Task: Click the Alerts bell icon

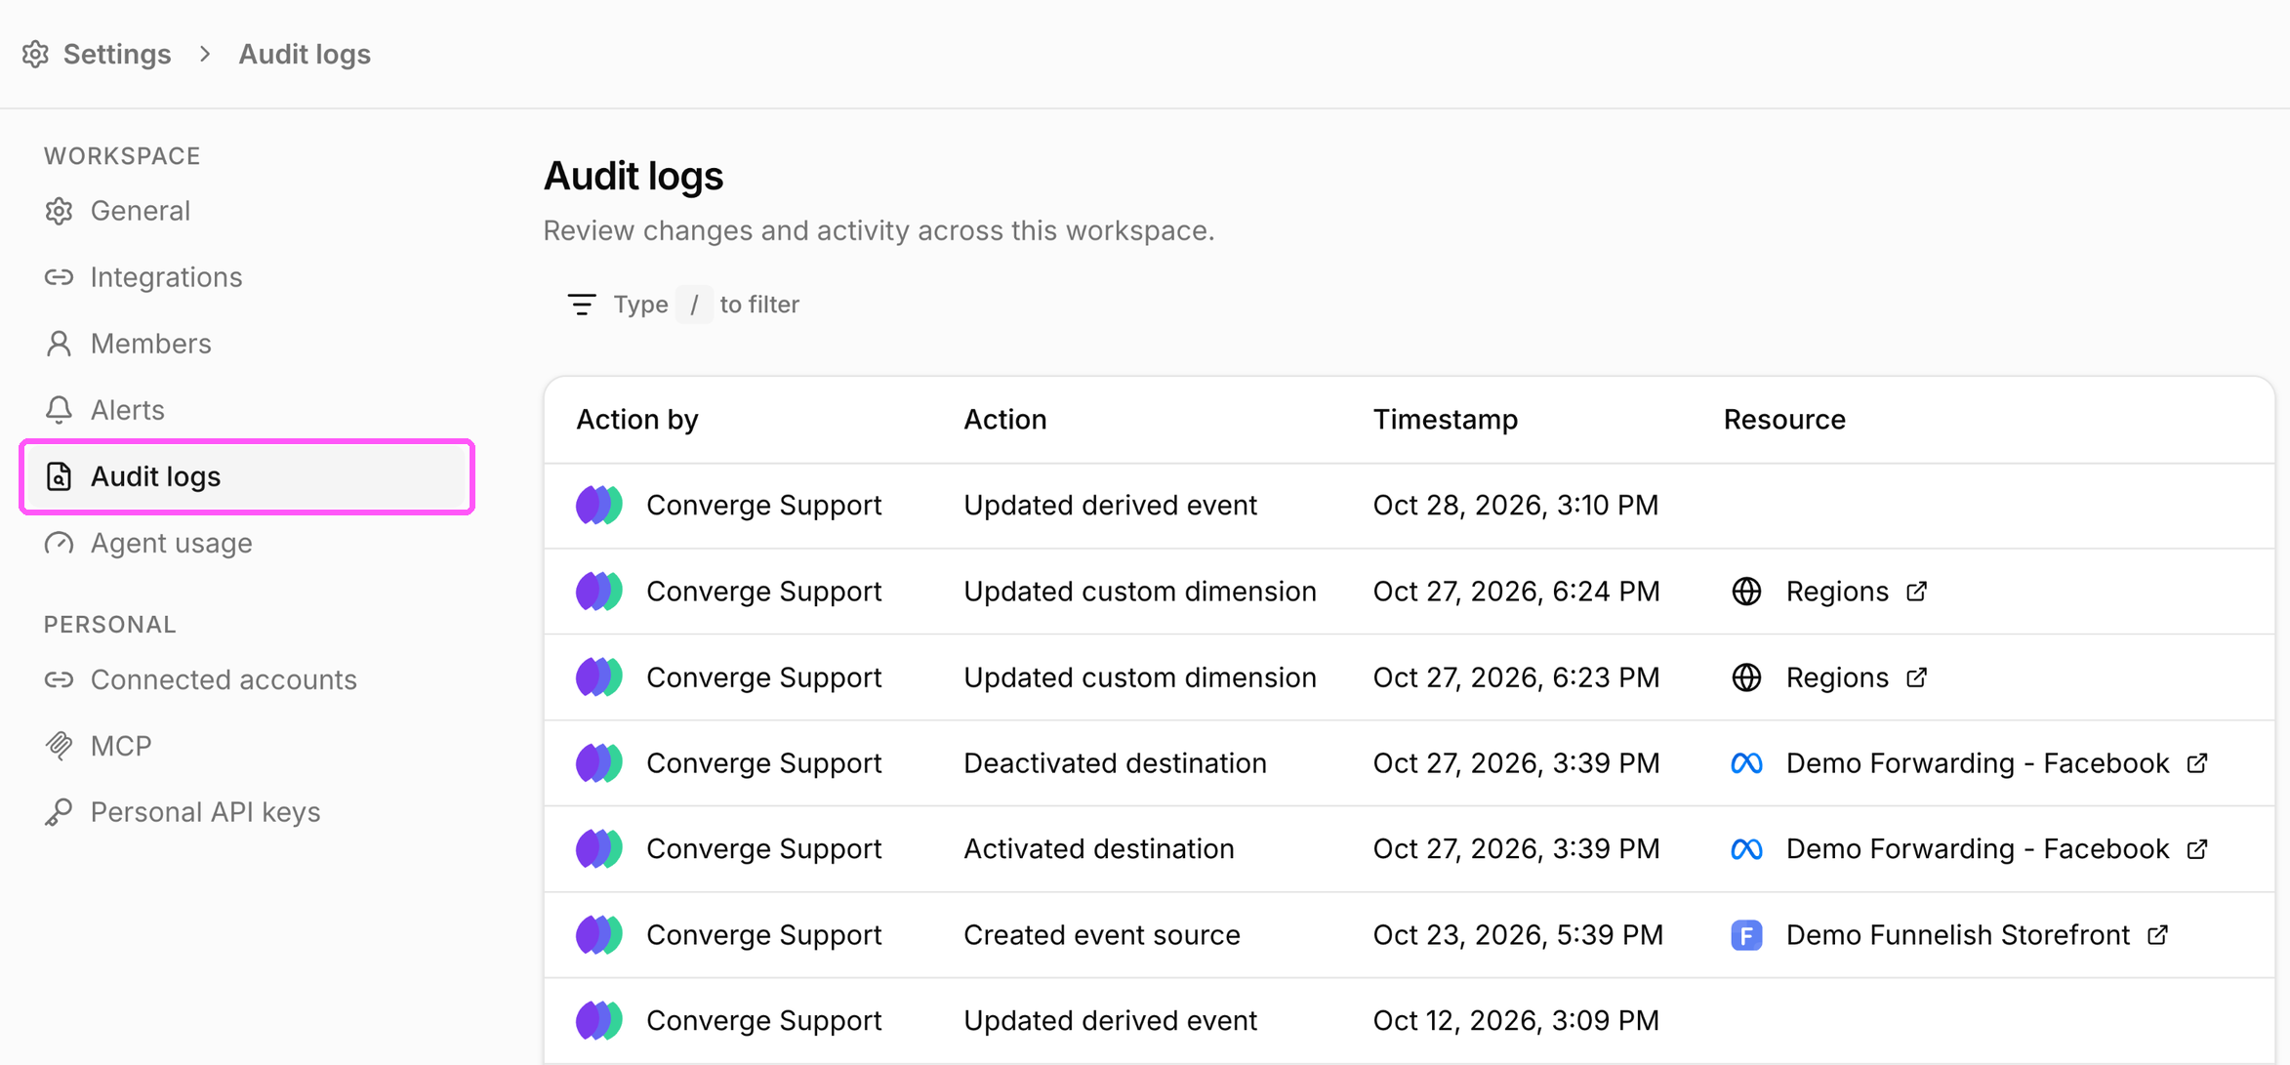Action: [x=59, y=410]
